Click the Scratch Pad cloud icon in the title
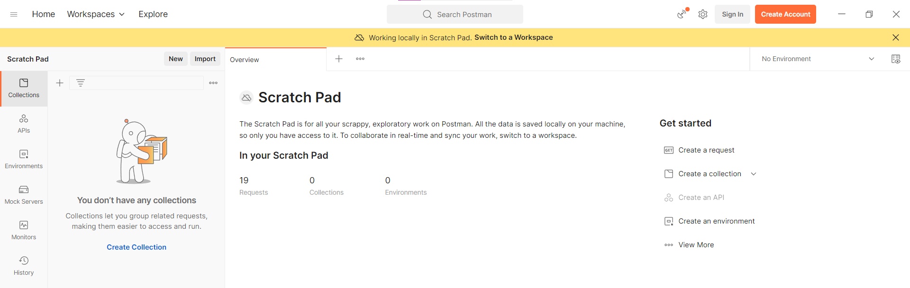The image size is (910, 288). 246,98
